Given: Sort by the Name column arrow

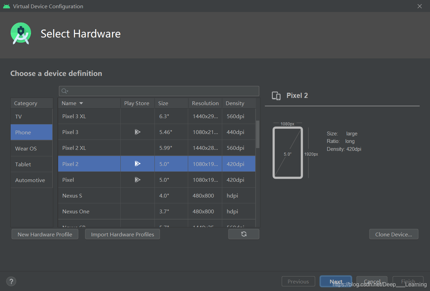Looking at the screenshot, I should [x=81, y=103].
